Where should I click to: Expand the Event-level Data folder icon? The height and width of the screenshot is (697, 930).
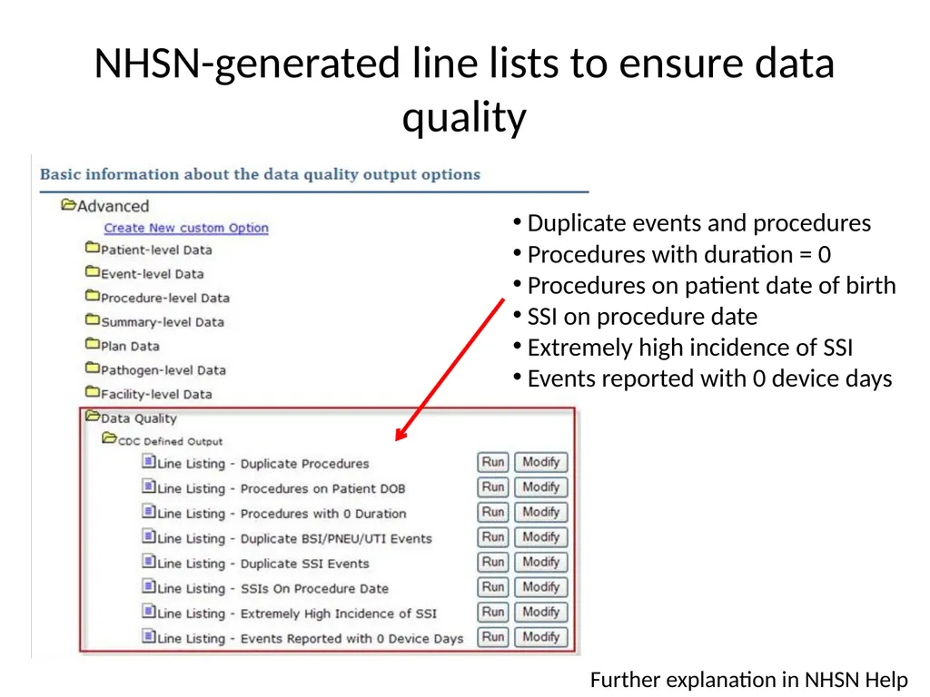pyautogui.click(x=93, y=271)
